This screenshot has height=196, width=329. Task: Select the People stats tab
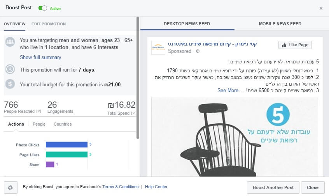[x=39, y=124]
